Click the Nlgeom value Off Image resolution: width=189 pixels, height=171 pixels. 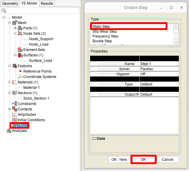159,74
